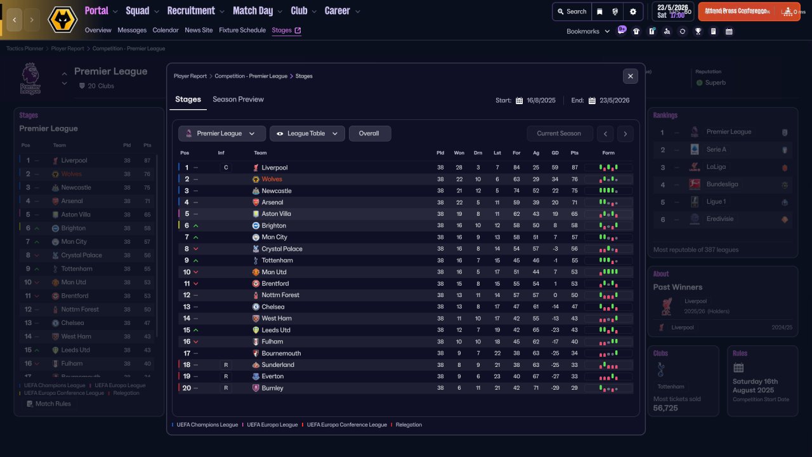
Task: Expand the Career menu chevron
Action: [357, 11]
